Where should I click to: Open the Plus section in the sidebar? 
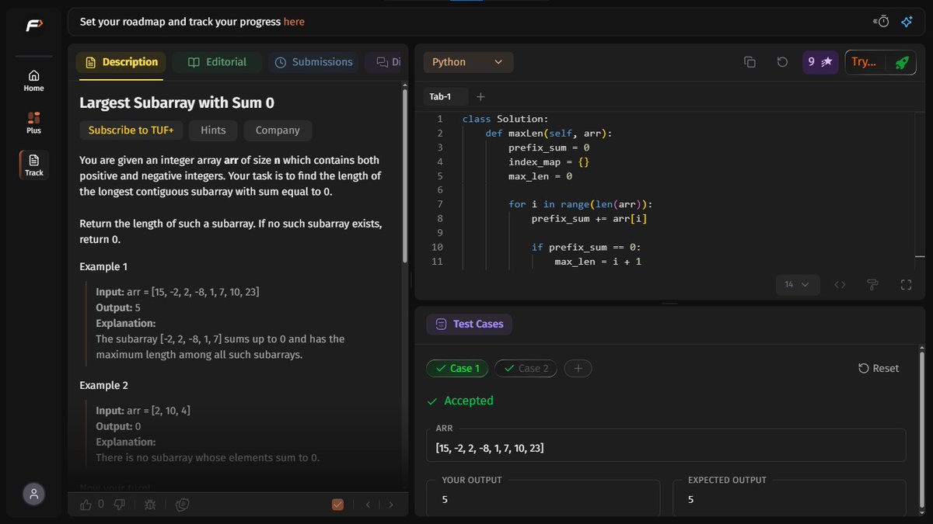click(x=33, y=123)
